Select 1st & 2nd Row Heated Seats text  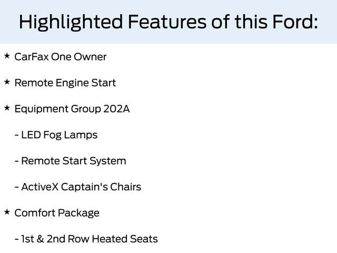tap(90, 239)
